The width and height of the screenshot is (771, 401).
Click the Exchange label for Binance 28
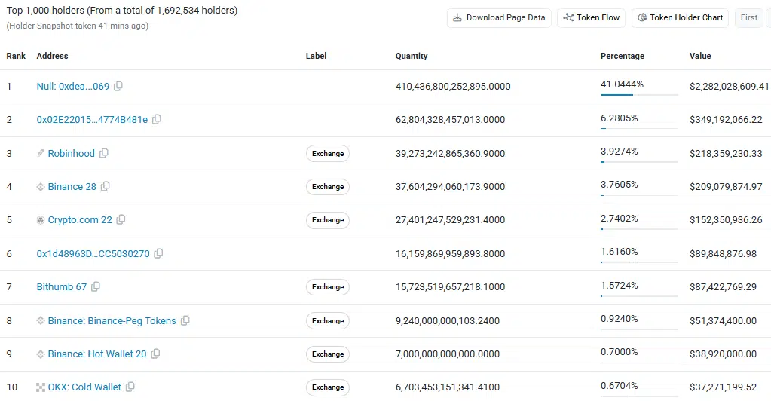pyautogui.click(x=328, y=187)
